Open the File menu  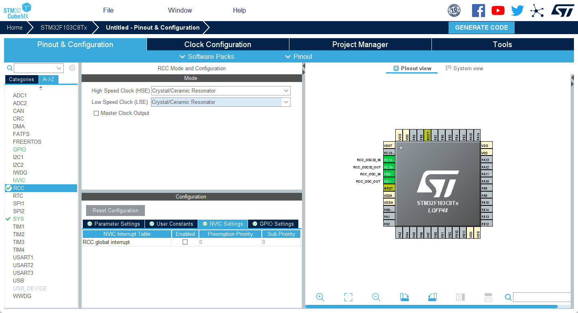(108, 11)
